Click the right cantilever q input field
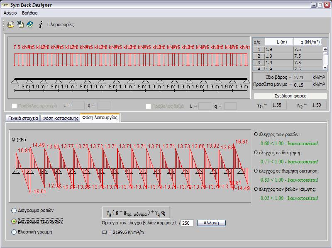Screen dimensions: 332x248 pos(230,106)
